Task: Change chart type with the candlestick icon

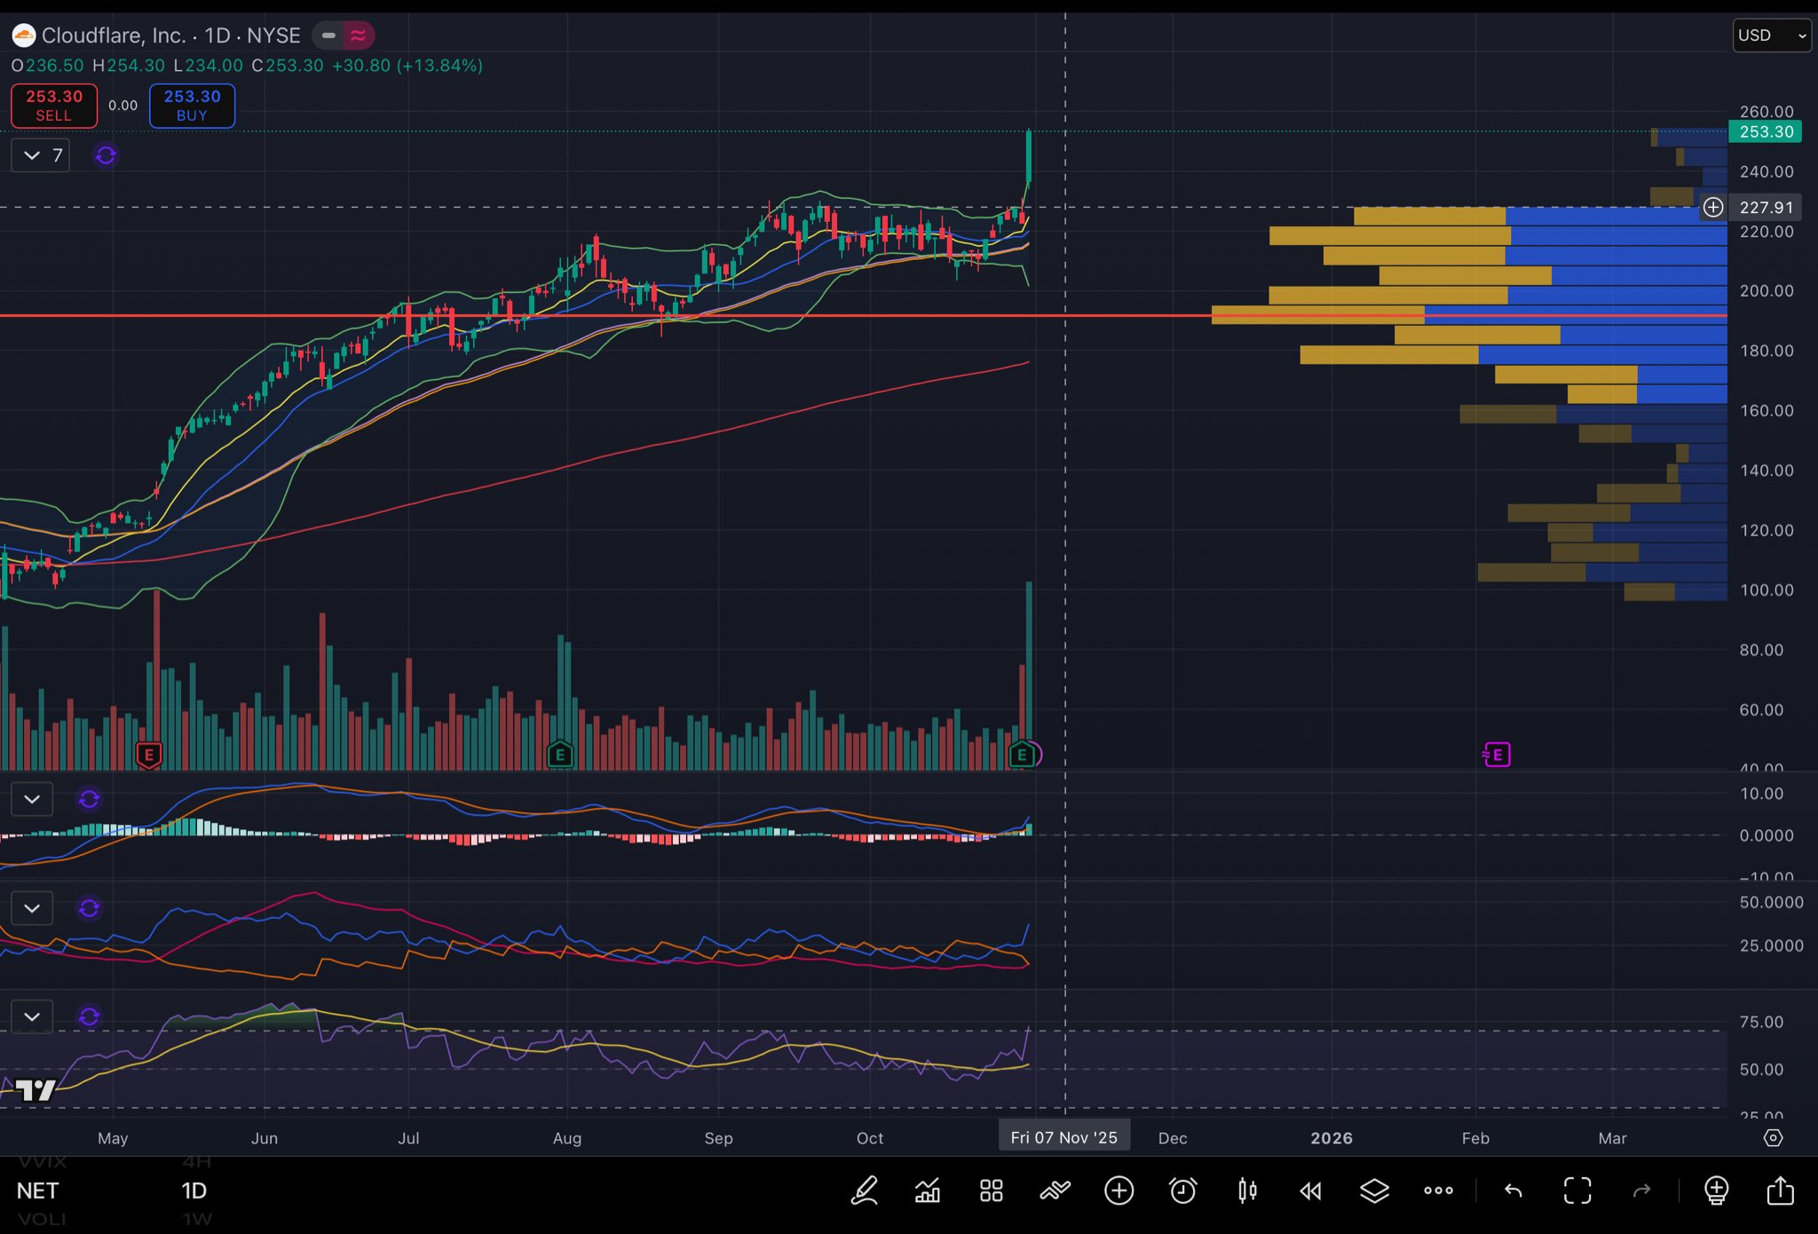Action: [1247, 1190]
